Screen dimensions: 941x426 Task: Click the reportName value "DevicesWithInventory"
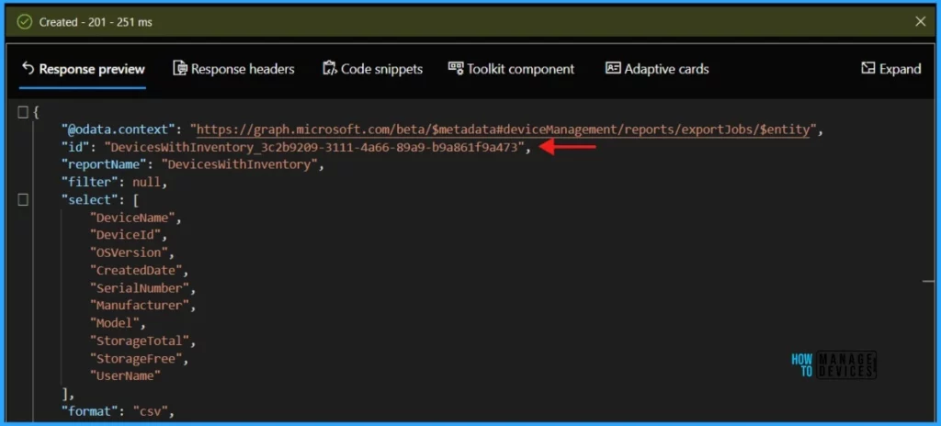[239, 164]
